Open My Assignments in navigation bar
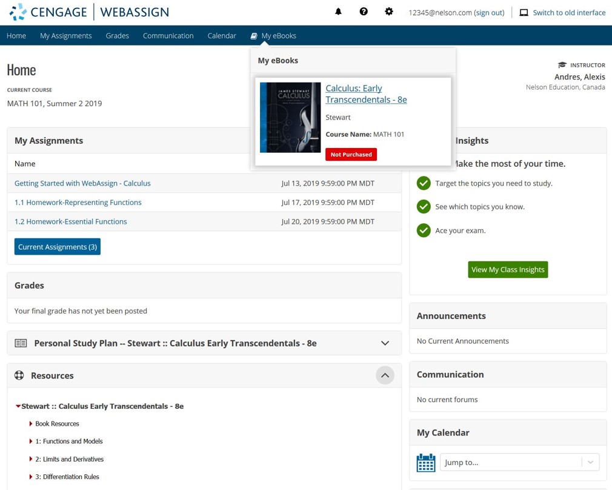 65,36
